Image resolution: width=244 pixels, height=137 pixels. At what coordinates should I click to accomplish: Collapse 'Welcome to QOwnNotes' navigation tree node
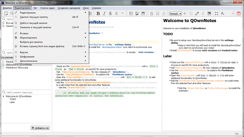coord(3,96)
